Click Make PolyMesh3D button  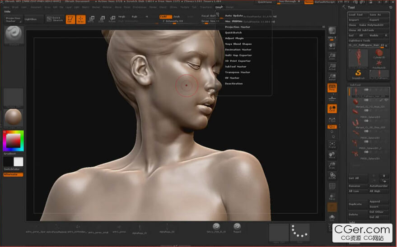click(x=373, y=25)
